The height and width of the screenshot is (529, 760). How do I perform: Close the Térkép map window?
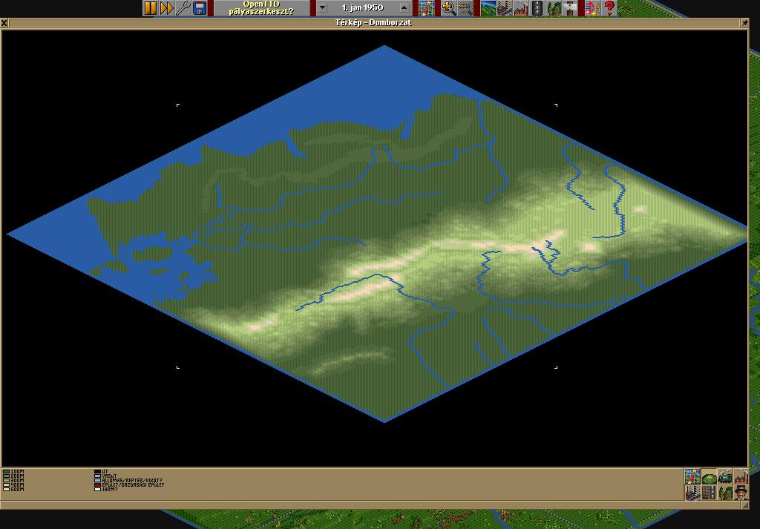click(4, 23)
